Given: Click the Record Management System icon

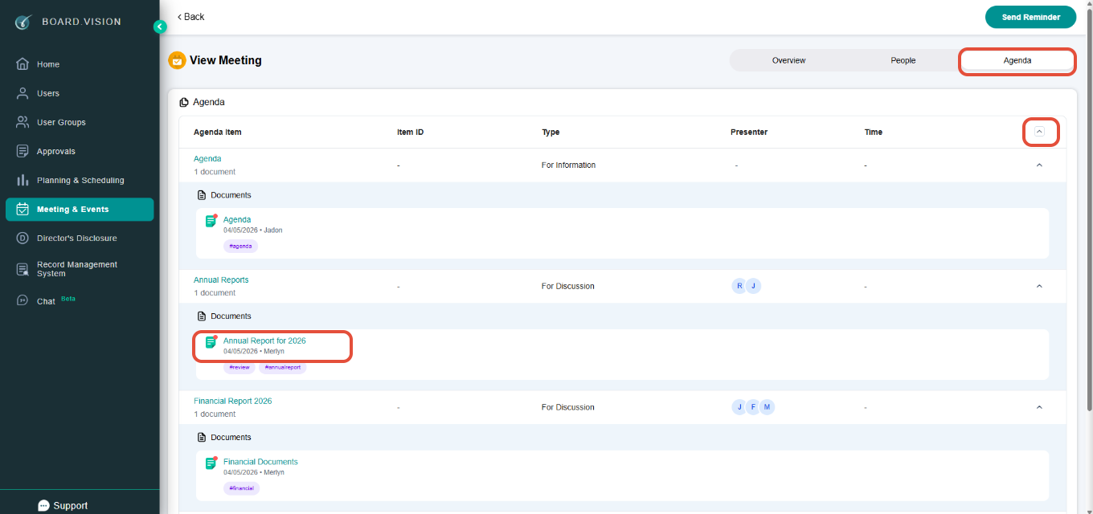Looking at the screenshot, I should point(23,269).
